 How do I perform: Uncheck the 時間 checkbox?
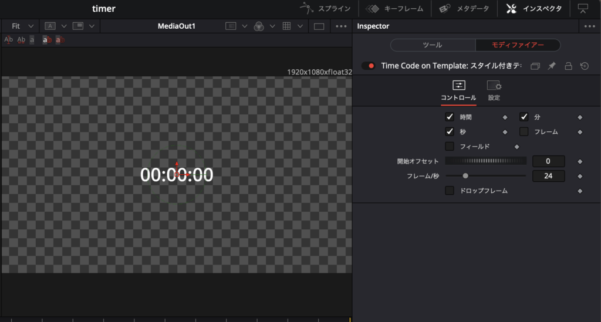coord(450,117)
